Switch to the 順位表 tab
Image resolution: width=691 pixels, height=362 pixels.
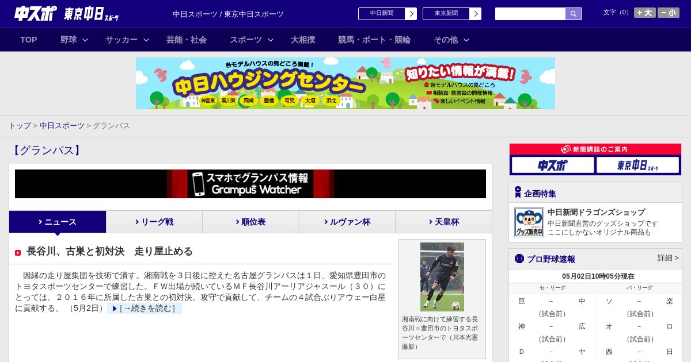[250, 222]
